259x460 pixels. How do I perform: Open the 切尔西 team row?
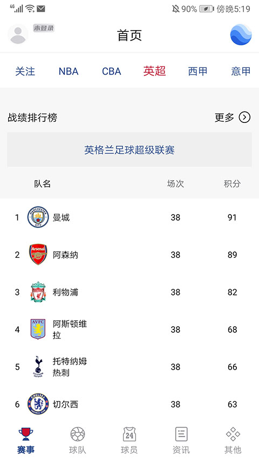pos(129,404)
